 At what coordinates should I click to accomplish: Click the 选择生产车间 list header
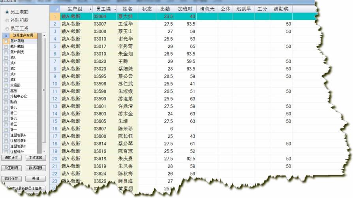pyautogui.click(x=23, y=35)
